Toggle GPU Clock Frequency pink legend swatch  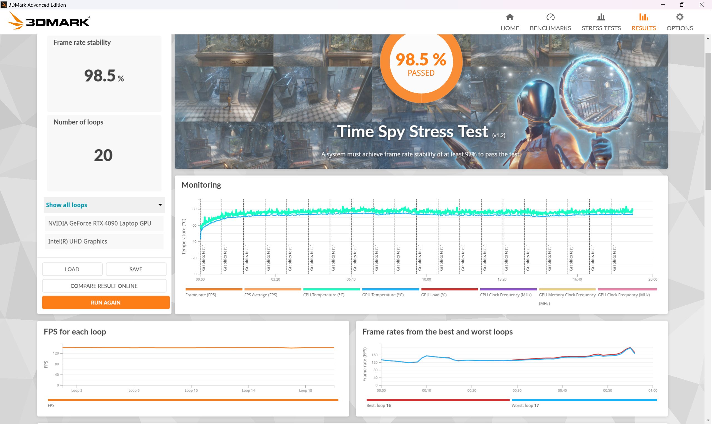(627, 289)
